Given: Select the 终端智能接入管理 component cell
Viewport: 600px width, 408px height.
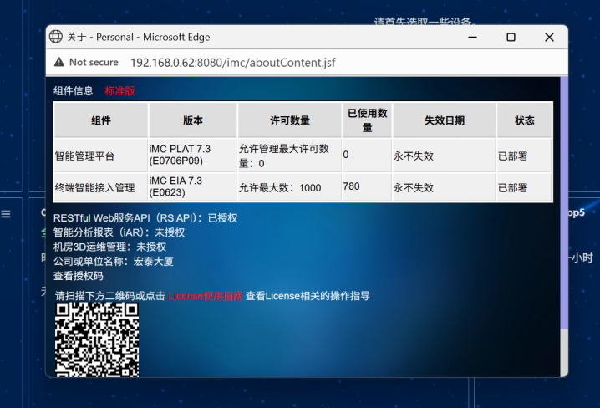Looking at the screenshot, I should (x=94, y=187).
